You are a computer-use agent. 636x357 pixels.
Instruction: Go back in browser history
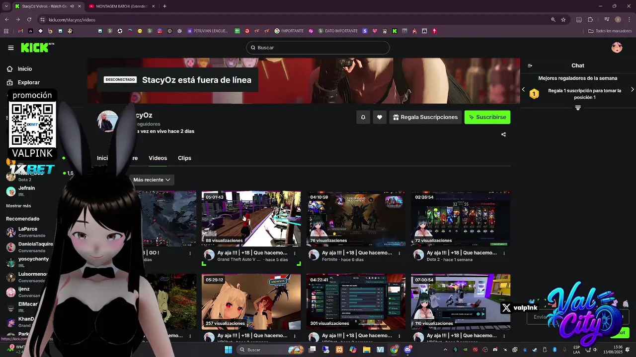tap(7, 20)
